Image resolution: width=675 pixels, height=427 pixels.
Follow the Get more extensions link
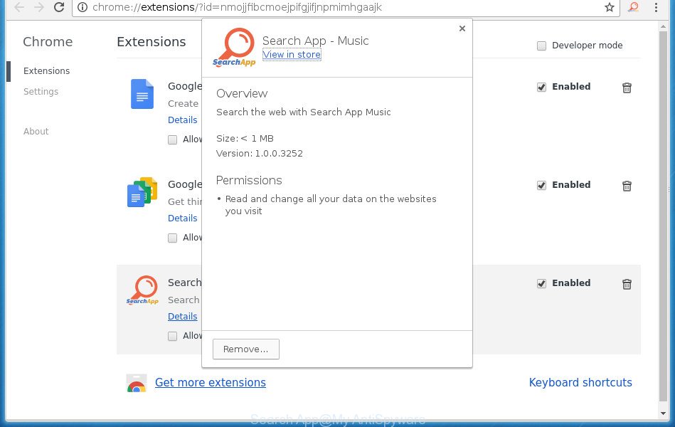pos(211,383)
